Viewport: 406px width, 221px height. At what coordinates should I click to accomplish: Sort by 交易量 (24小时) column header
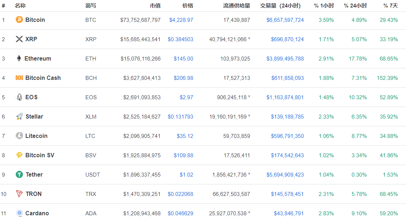(280, 6)
